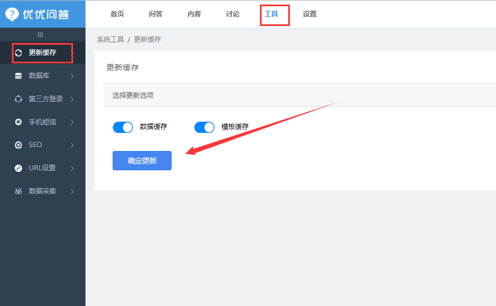Toggle the 数据缓存 switch off
Screen dimensions: 496x306
[x=123, y=127]
